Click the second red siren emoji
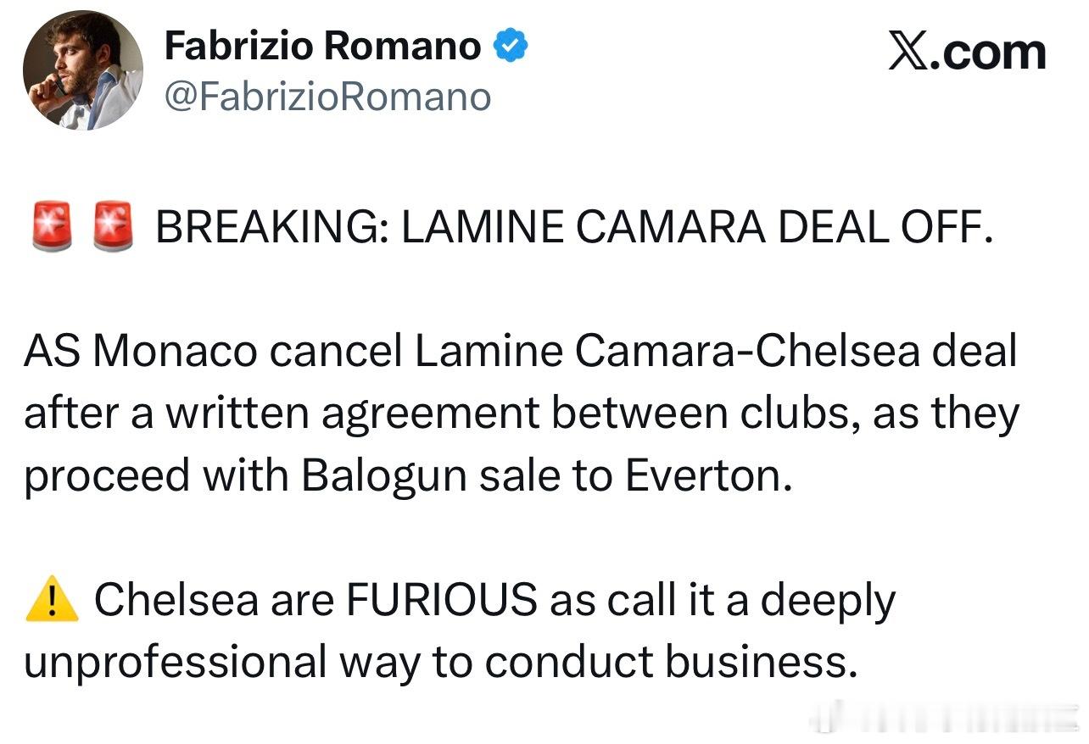The height and width of the screenshot is (744, 1089). [113, 226]
